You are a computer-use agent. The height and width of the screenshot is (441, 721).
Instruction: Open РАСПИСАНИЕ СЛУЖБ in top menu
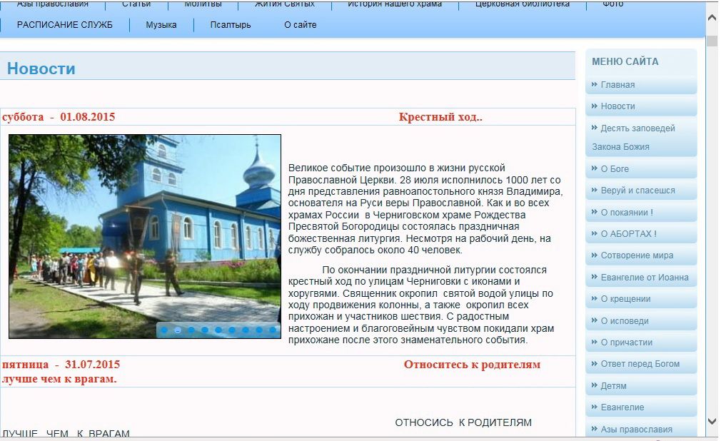click(65, 25)
